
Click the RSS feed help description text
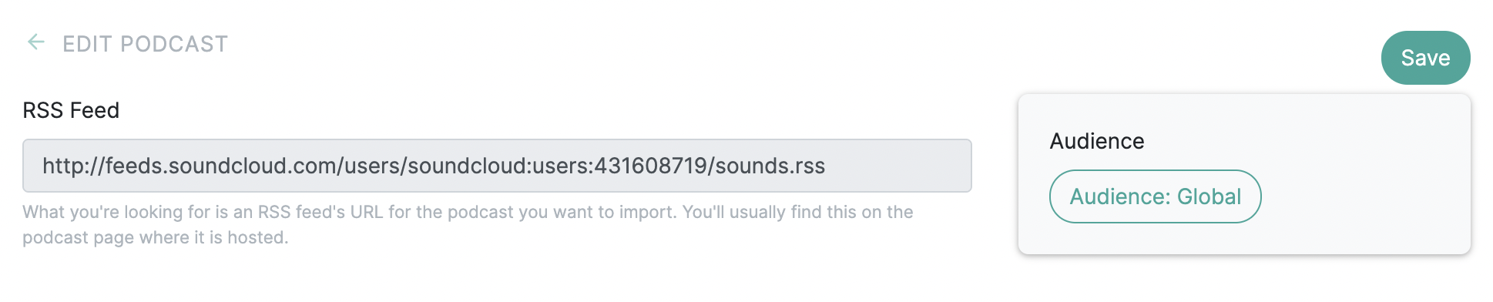468,224
